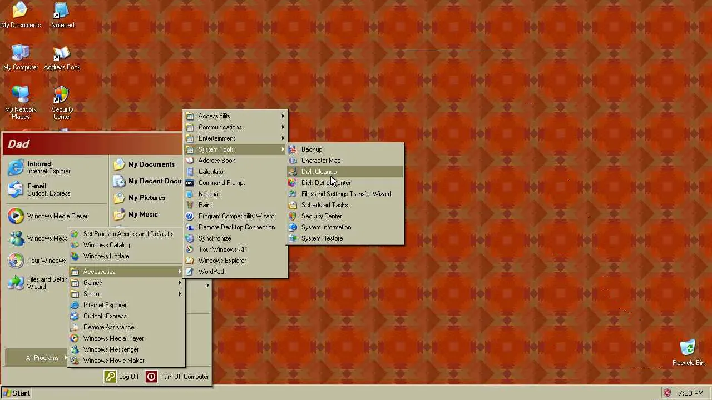Viewport: 712px width, 400px height.
Task: Click the System Information icon
Action: [x=293, y=227]
